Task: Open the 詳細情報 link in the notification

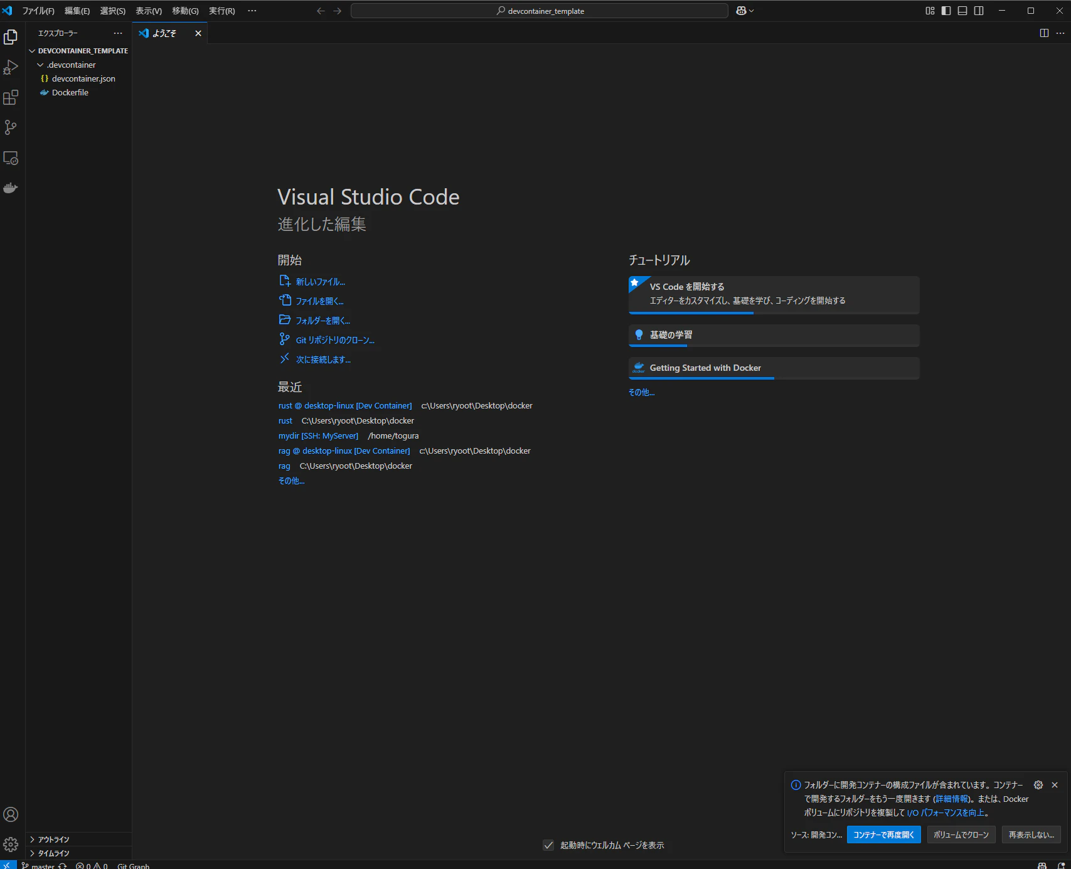Action: tap(952, 799)
